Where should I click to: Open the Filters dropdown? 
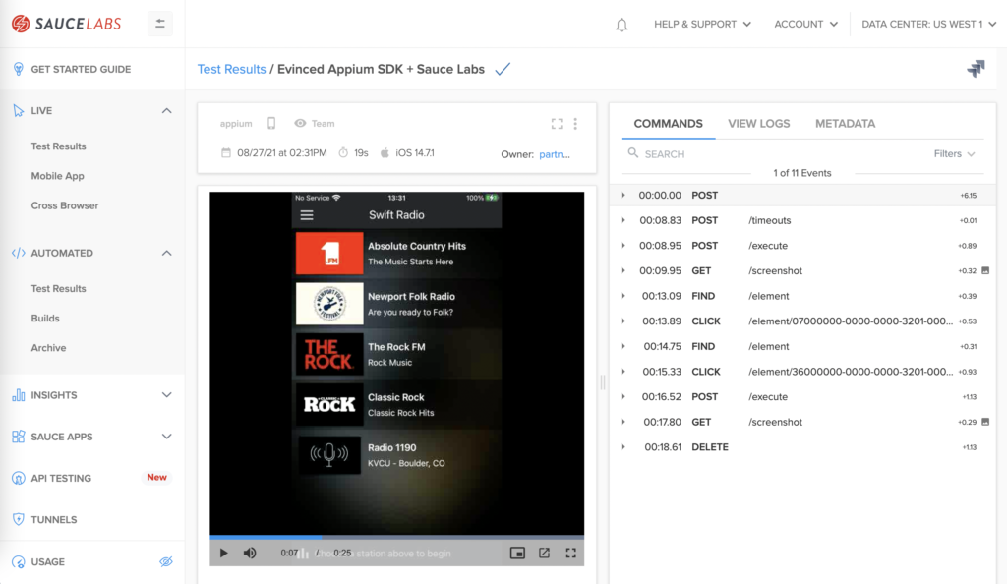pyautogui.click(x=954, y=154)
